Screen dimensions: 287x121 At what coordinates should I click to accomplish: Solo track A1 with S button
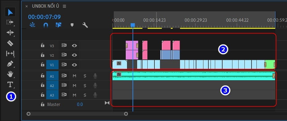pos(85,76)
